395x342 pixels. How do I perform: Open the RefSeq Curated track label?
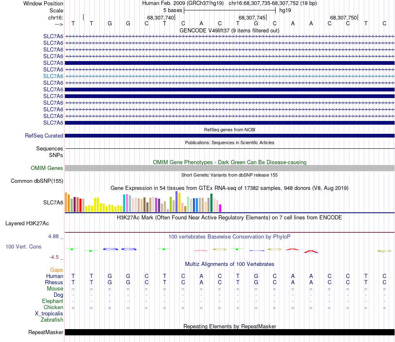pos(44,135)
